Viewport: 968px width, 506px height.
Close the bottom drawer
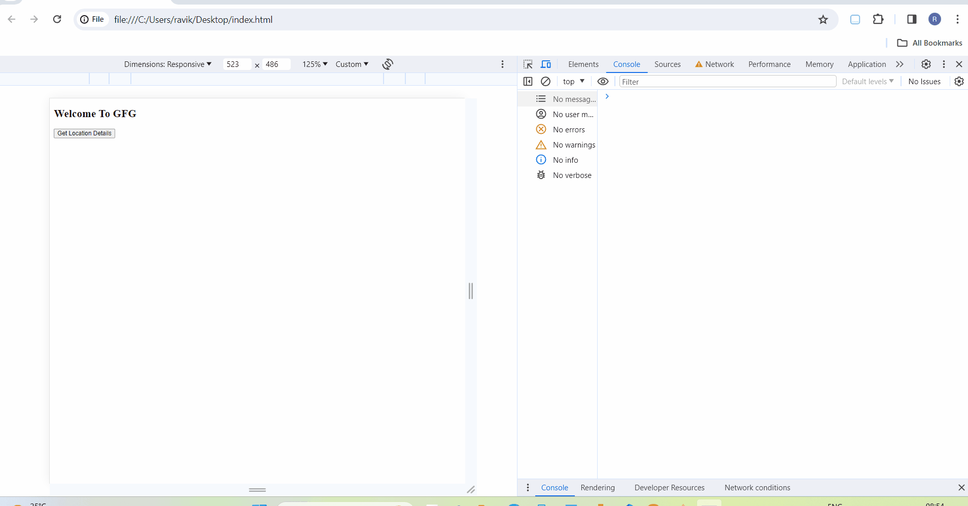pyautogui.click(x=961, y=487)
